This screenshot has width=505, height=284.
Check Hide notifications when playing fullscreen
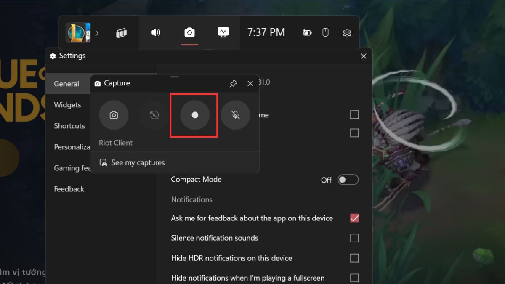[x=354, y=278]
